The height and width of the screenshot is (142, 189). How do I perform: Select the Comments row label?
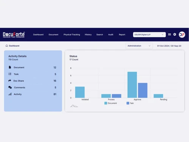pyautogui.click(x=20, y=87)
